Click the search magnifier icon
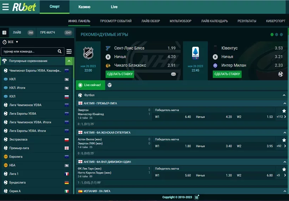The height and width of the screenshot is (201, 289). tap(59, 51)
